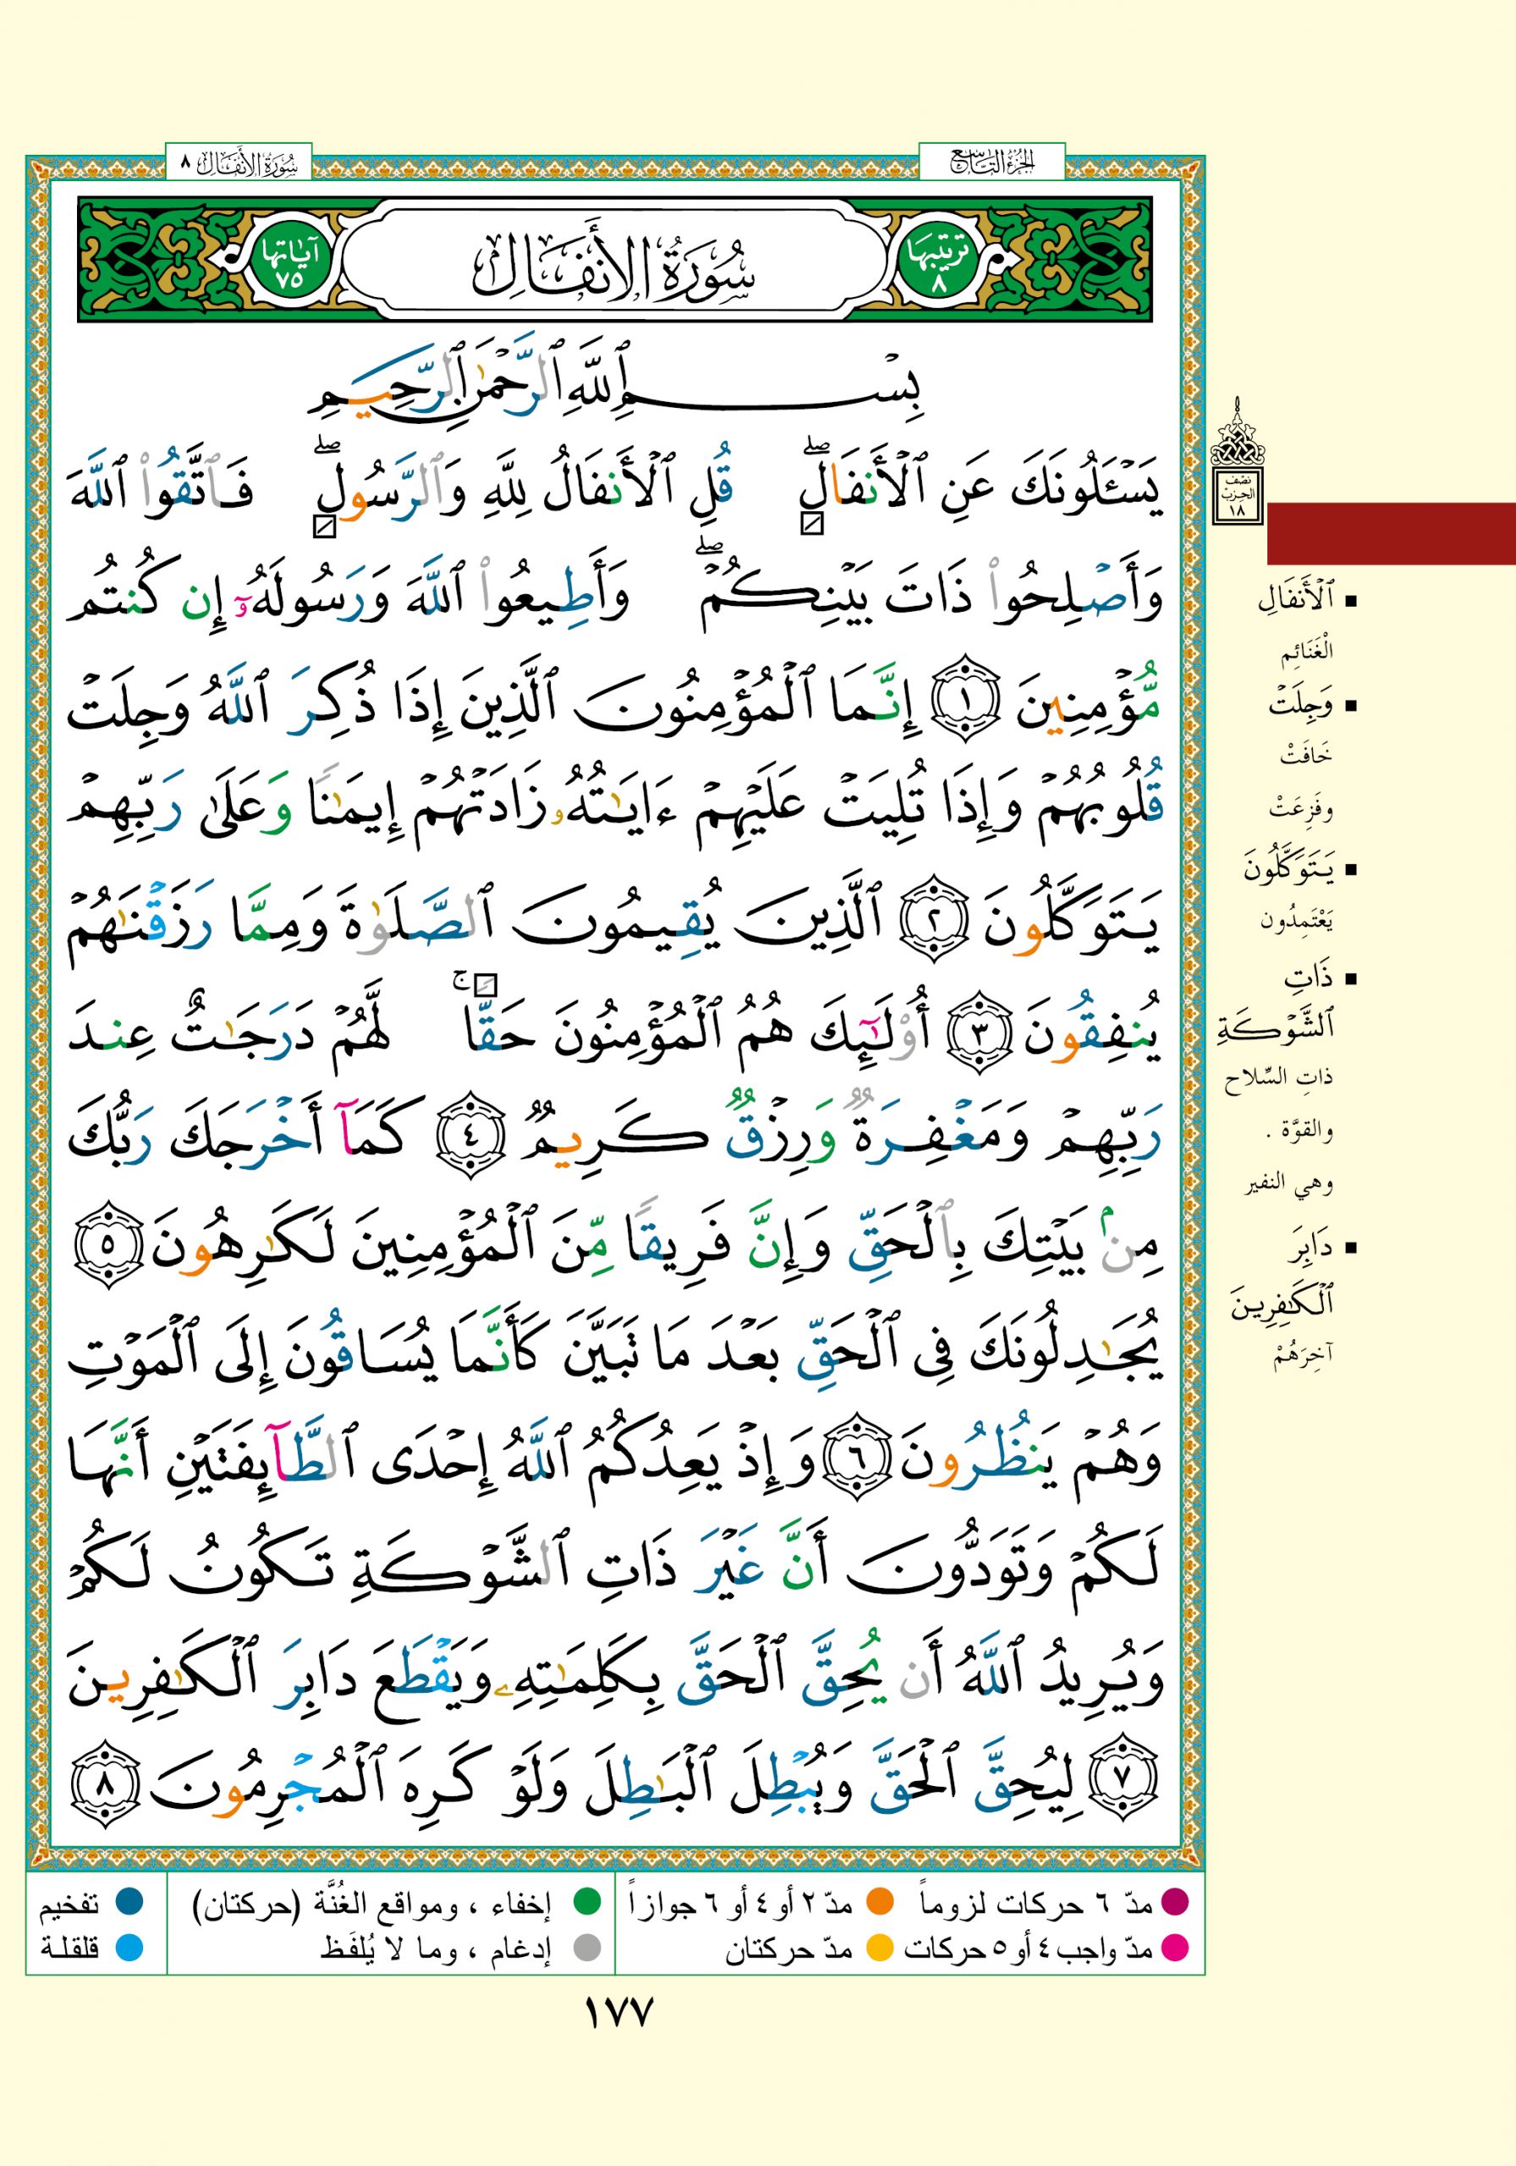
Task: Click the glossary word وَجِلَتْ in margin
Action: coord(1300,704)
